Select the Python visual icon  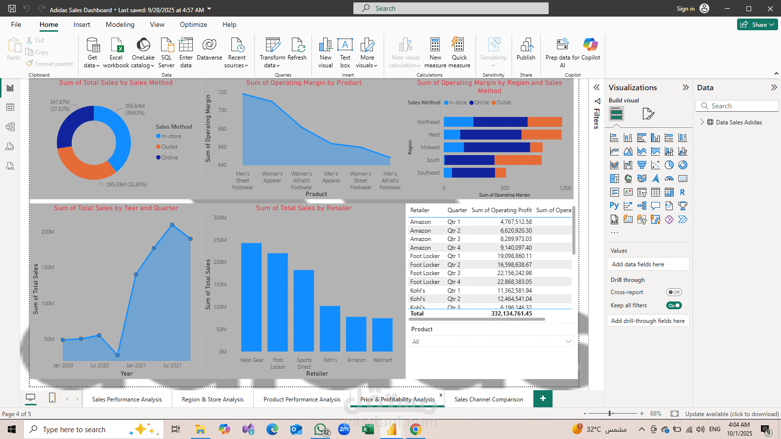614,206
